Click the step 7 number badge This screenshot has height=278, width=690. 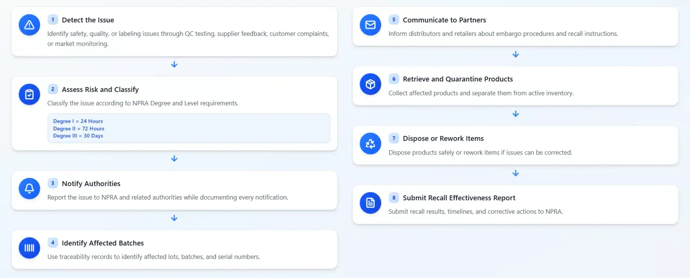(394, 138)
